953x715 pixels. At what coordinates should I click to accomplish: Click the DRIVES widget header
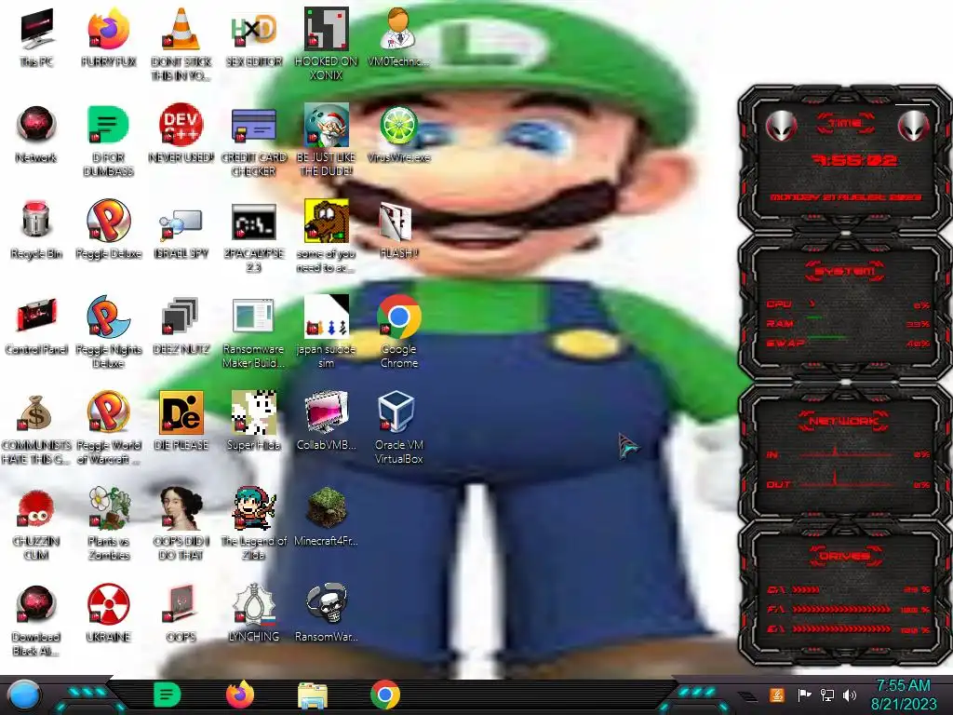click(844, 556)
